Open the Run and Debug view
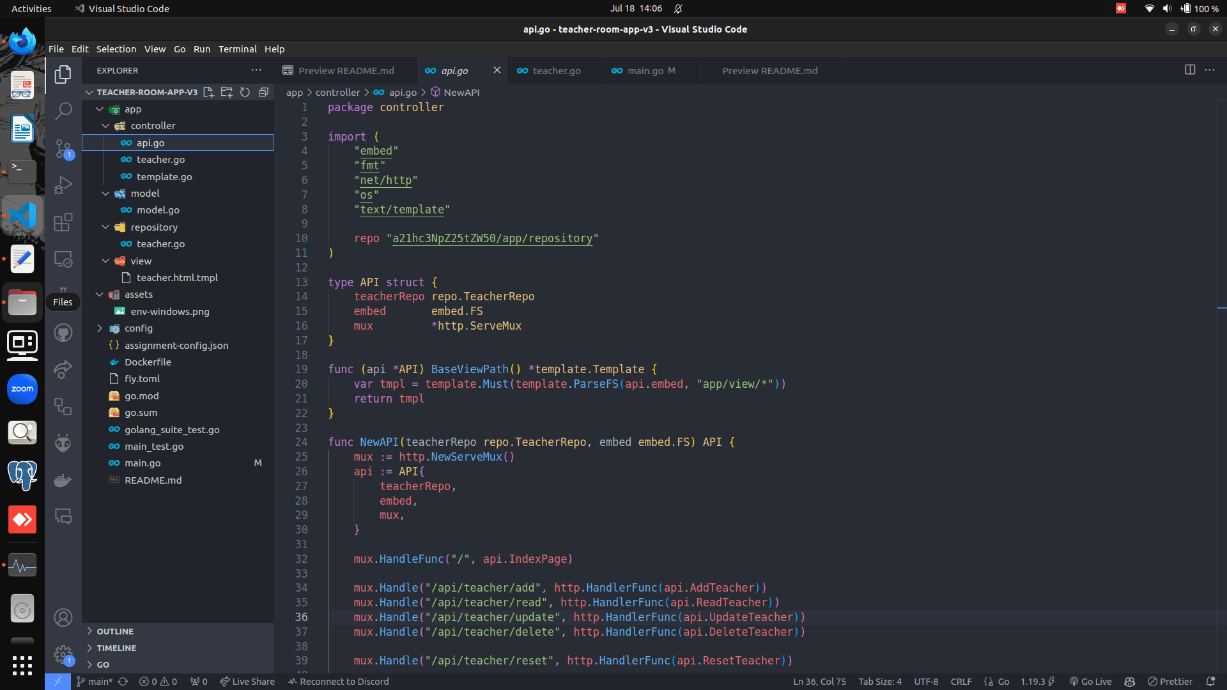Screen dimensions: 1227x690 tap(63, 185)
